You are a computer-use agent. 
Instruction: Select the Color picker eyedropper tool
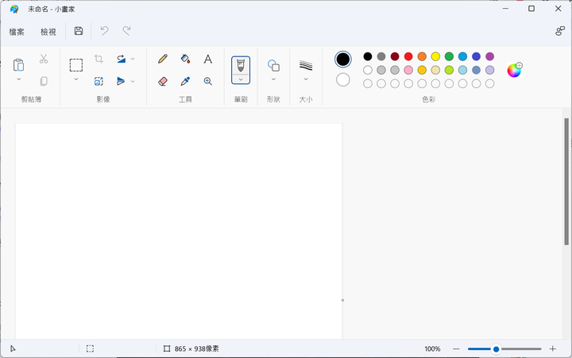pyautogui.click(x=185, y=81)
